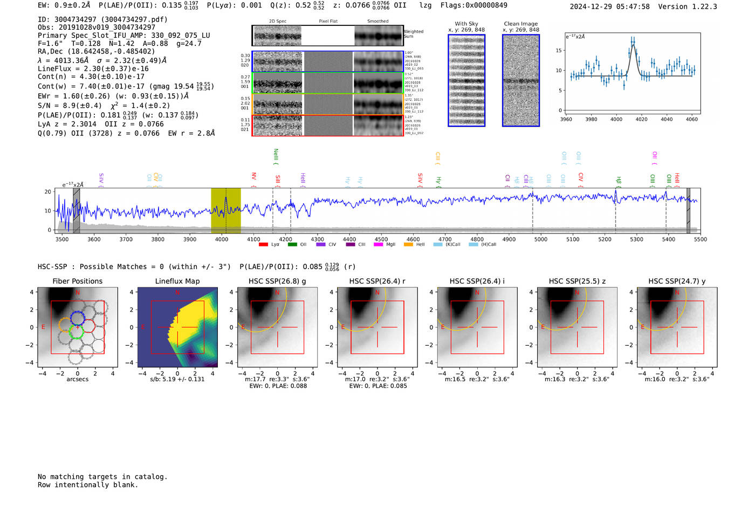The width and height of the screenshot is (755, 514).
Task: Open the Lineflux Map panel
Action: (x=177, y=327)
